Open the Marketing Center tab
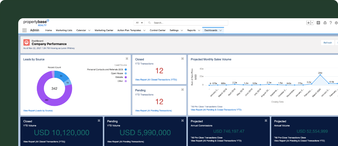 [x=104, y=30]
